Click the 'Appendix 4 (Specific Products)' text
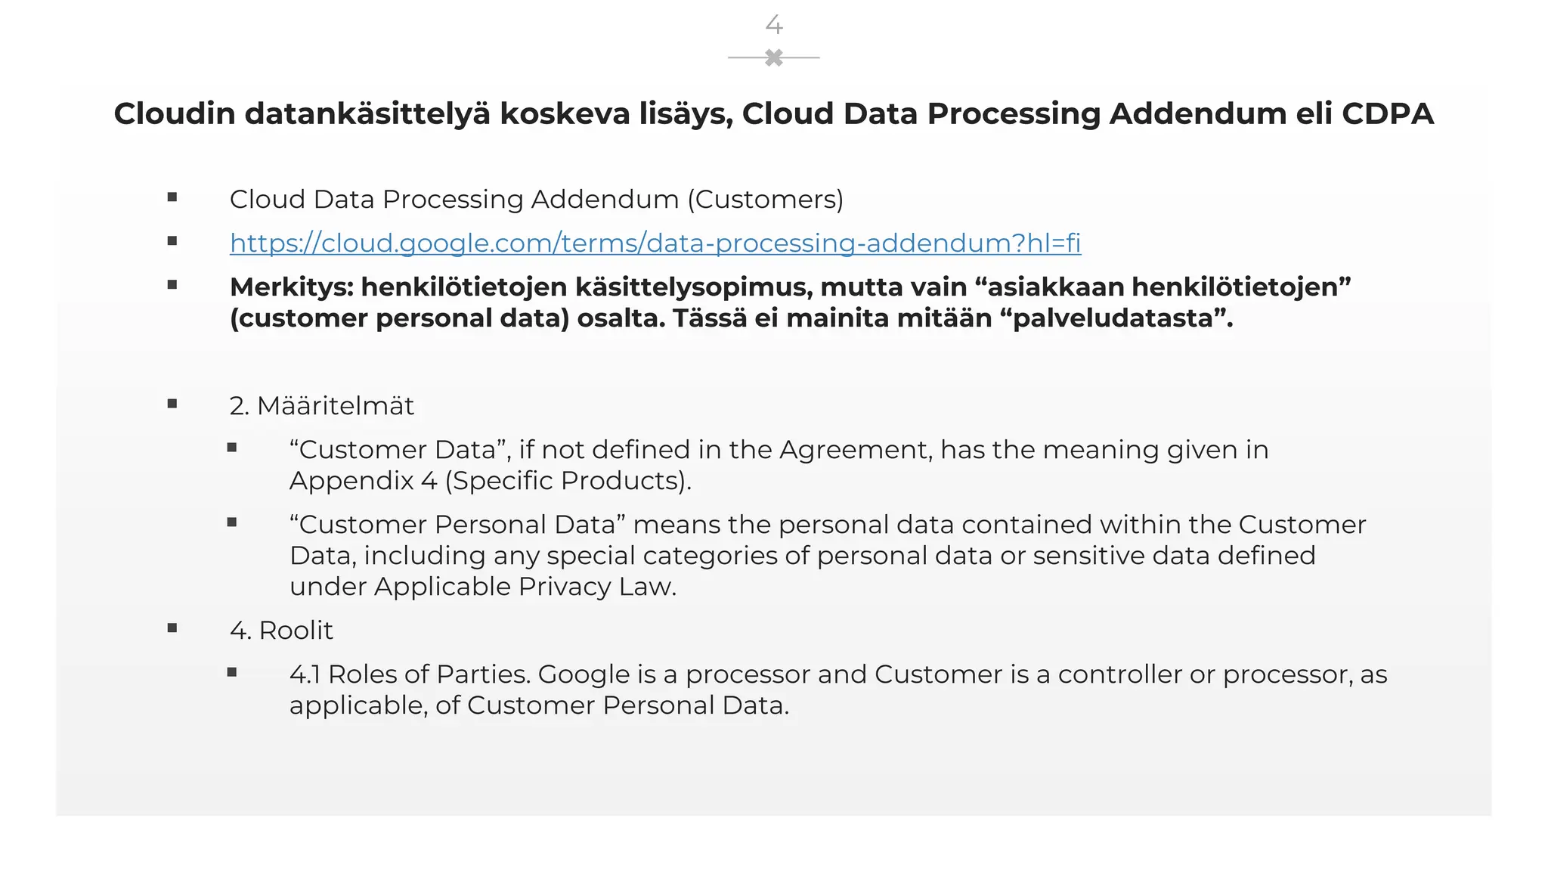This screenshot has height=871, width=1548. tap(490, 481)
